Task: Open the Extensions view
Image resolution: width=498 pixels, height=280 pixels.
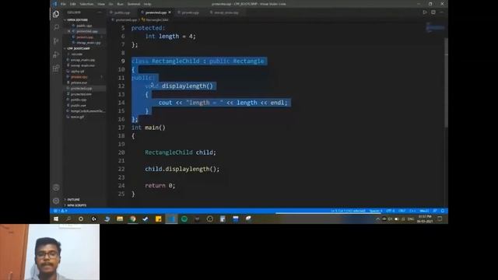Action: point(56,68)
